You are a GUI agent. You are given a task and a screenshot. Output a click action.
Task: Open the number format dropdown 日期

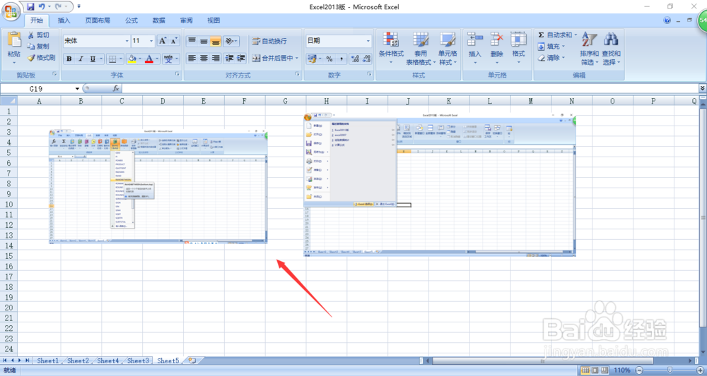368,41
